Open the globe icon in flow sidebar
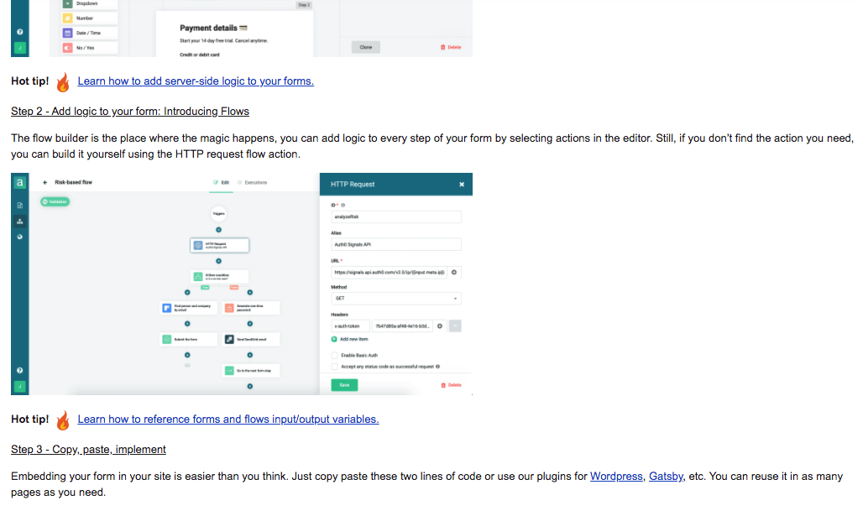 20,237
